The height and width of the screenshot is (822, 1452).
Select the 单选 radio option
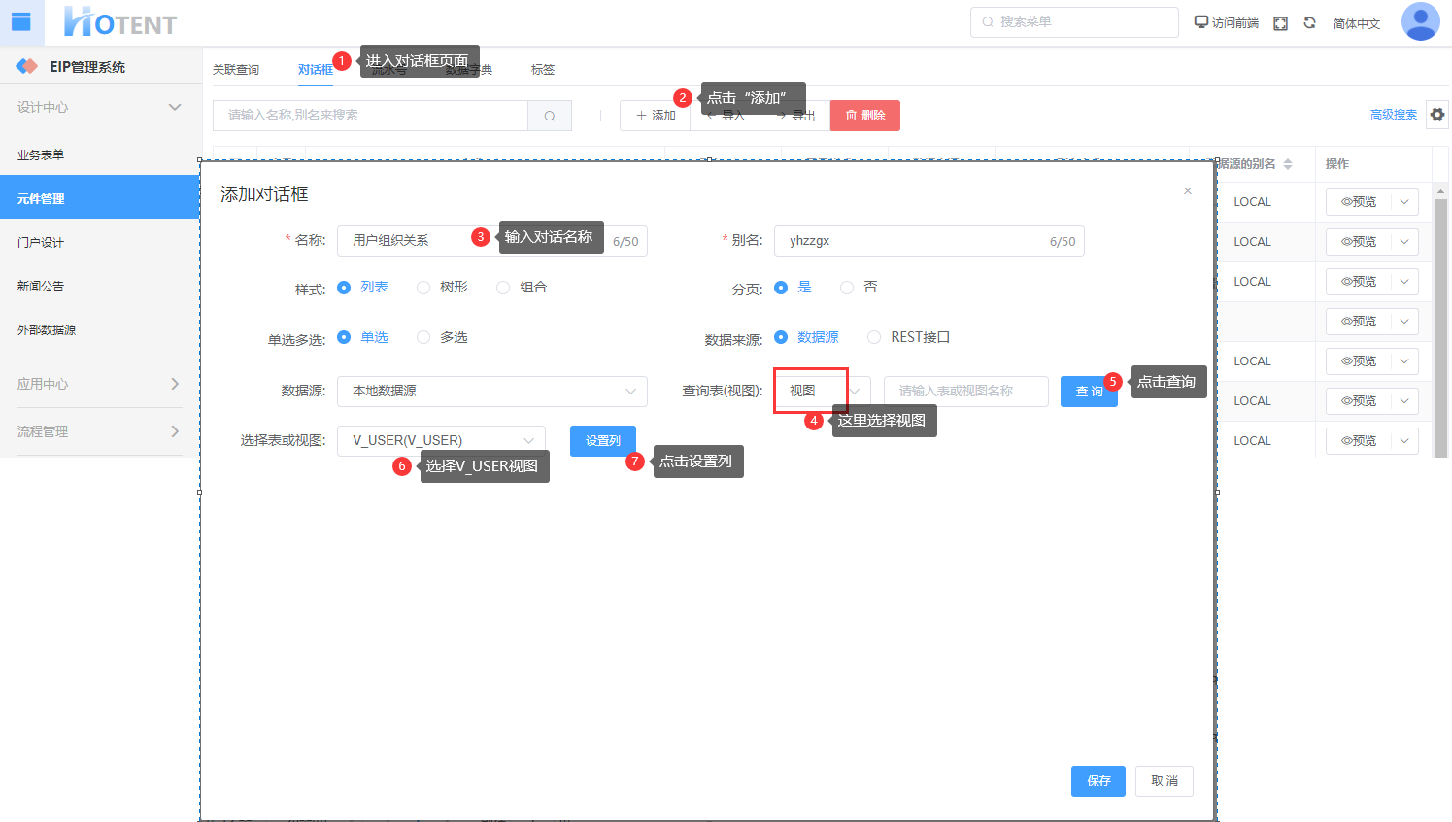pyautogui.click(x=344, y=337)
